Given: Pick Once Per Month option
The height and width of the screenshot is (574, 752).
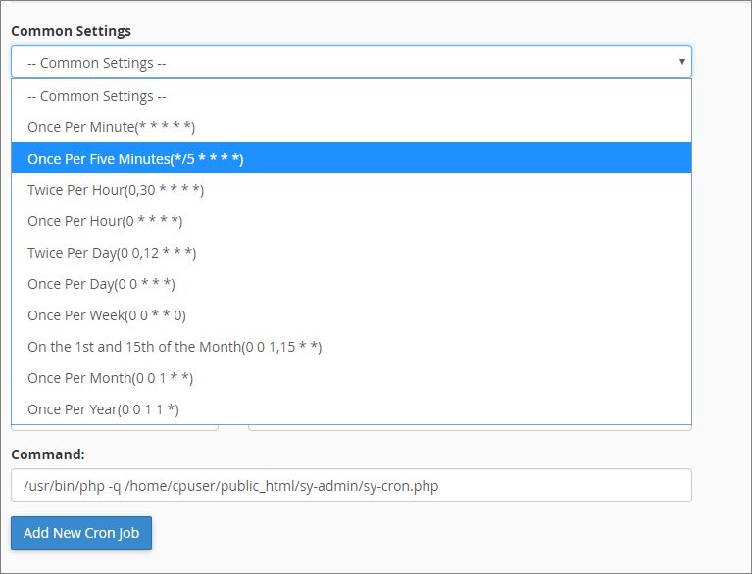Looking at the screenshot, I should tap(351, 378).
